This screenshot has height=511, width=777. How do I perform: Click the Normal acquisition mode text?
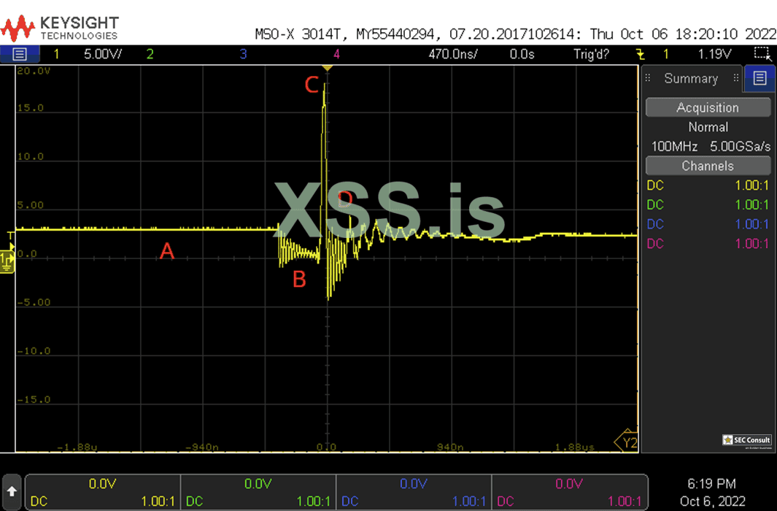click(x=708, y=127)
